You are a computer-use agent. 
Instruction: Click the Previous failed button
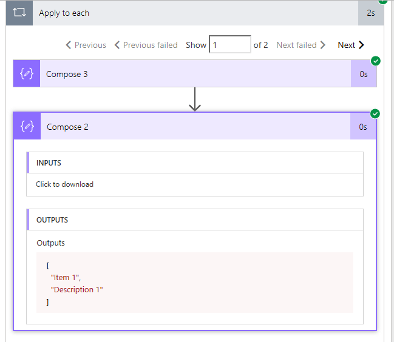tap(146, 45)
